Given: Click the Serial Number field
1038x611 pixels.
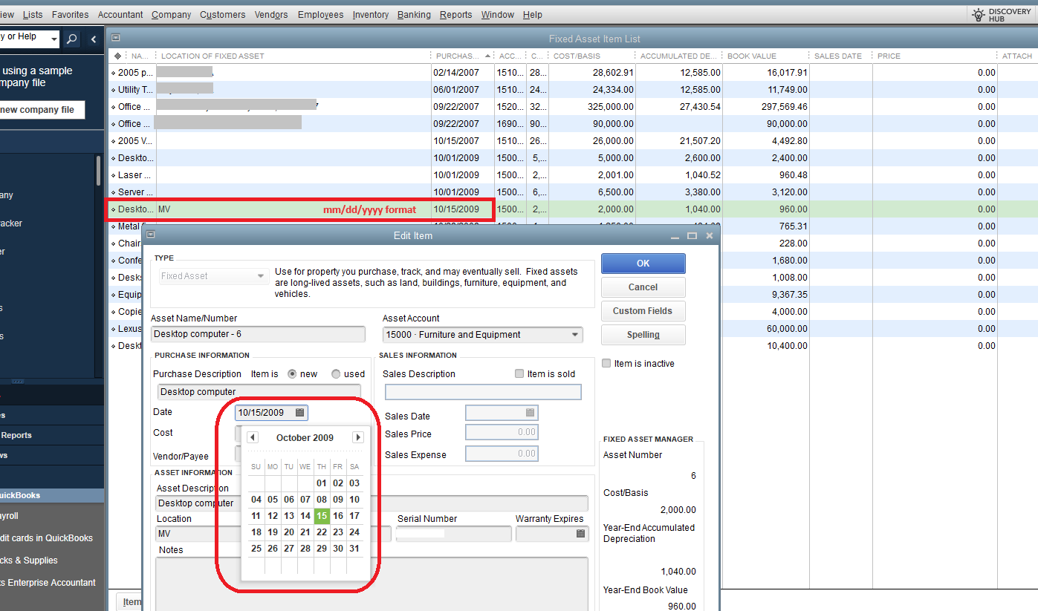Looking at the screenshot, I should pos(454,534).
